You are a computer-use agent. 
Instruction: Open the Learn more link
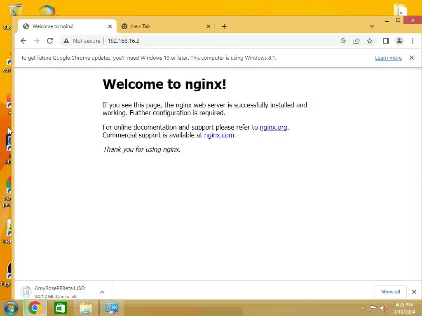click(388, 58)
